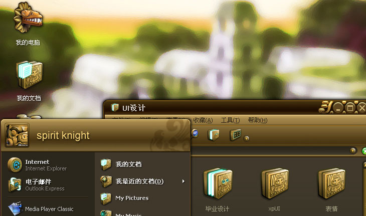Open the 我的文档 desktop icon

(29, 81)
